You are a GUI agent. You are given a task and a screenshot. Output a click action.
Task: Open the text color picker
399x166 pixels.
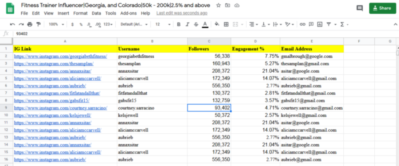[x=205, y=24]
